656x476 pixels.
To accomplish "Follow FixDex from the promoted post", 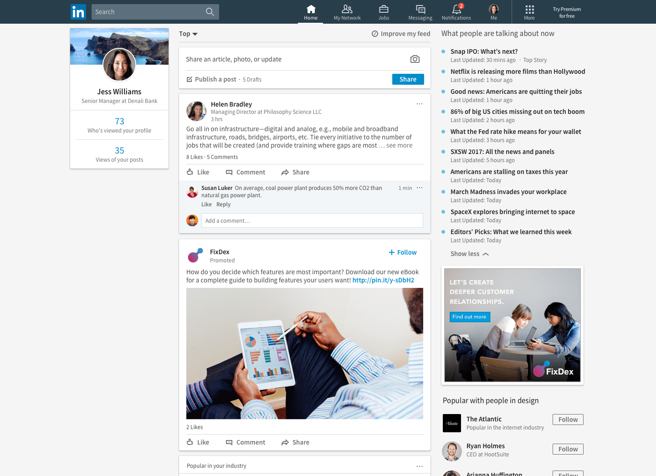I will click(403, 252).
